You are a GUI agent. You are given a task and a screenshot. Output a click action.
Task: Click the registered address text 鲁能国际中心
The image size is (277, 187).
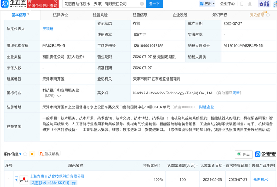(x=134, y=107)
